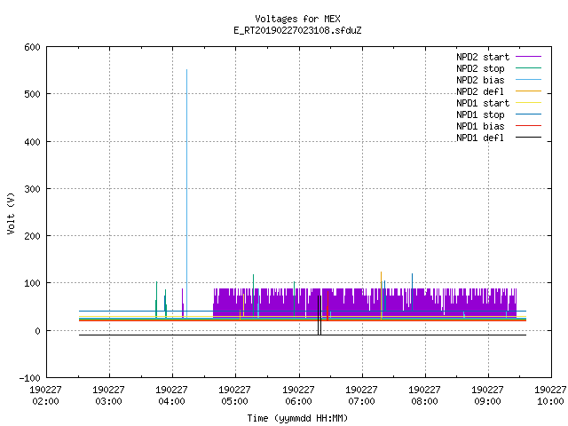
Task: Click the y-axis tick value 200
Action: tap(32, 236)
